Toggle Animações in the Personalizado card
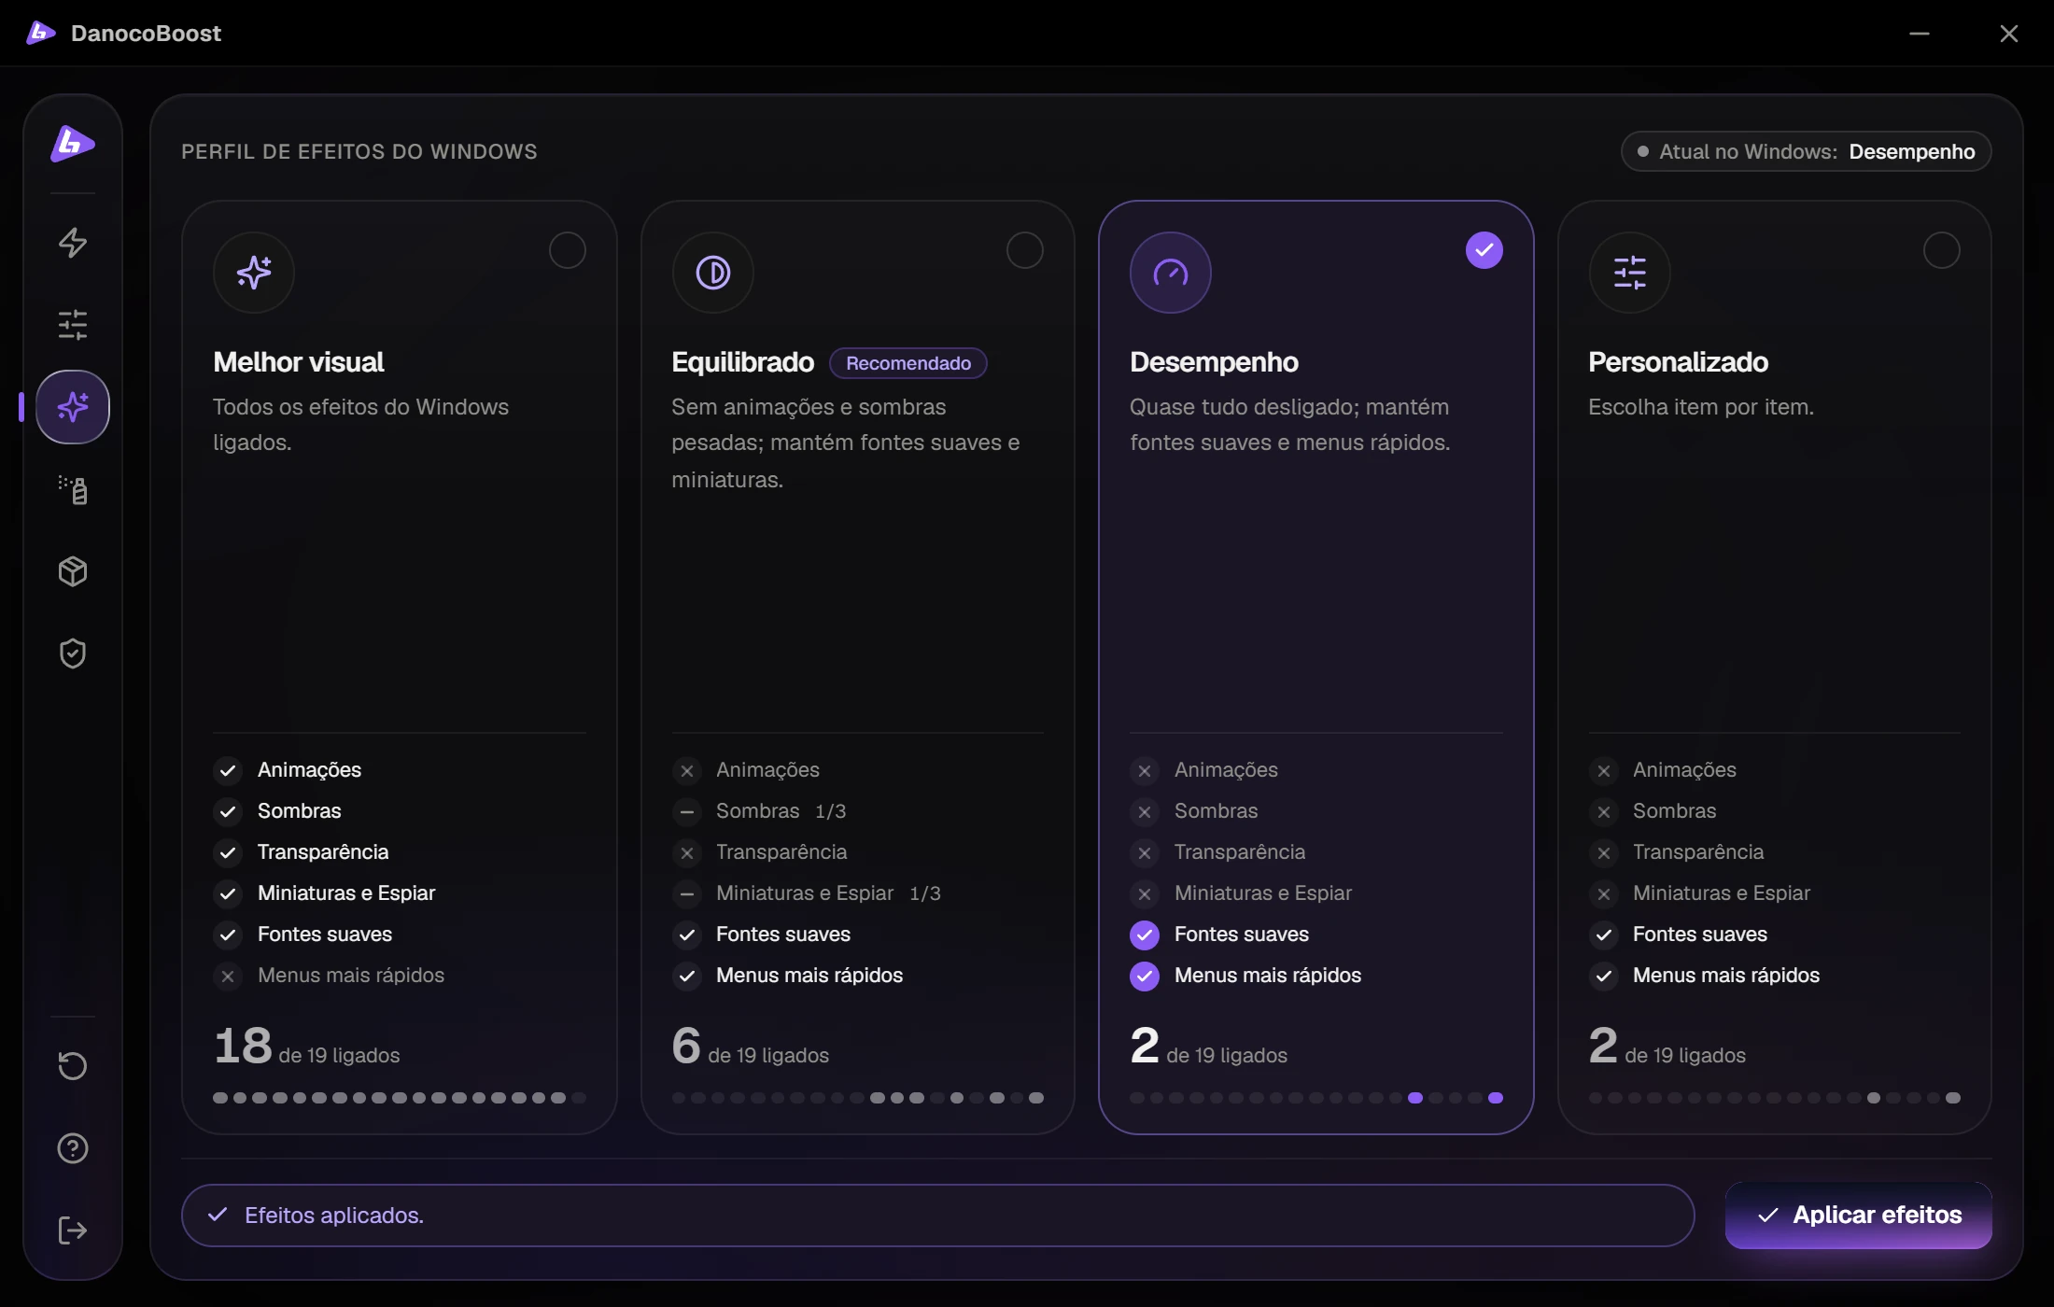This screenshot has width=2054, height=1307. [1662, 770]
